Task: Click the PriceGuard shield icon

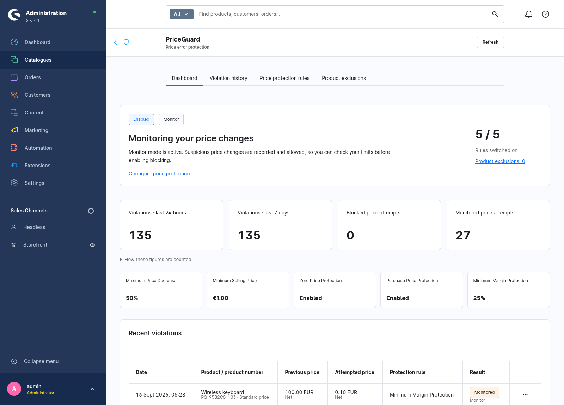Action: coord(126,42)
